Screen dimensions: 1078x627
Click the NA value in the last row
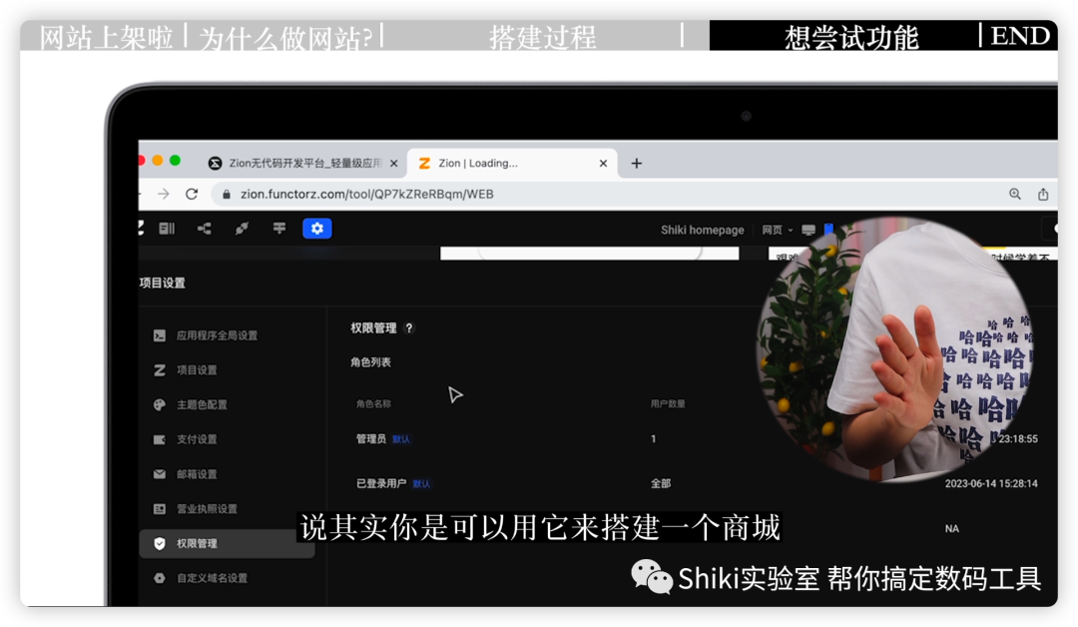tap(951, 529)
